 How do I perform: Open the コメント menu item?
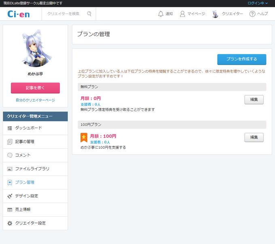point(35,155)
